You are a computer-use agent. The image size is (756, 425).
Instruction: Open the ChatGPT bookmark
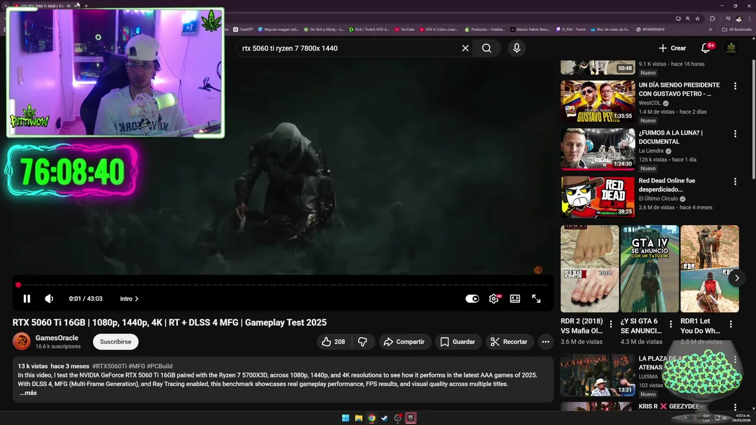[x=243, y=29]
